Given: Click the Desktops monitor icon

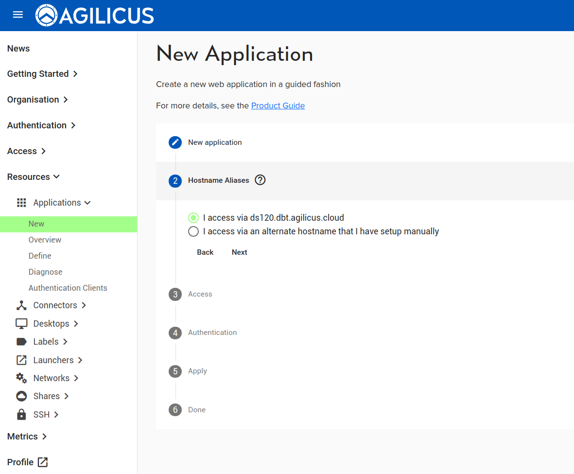Looking at the screenshot, I should click(x=21, y=324).
